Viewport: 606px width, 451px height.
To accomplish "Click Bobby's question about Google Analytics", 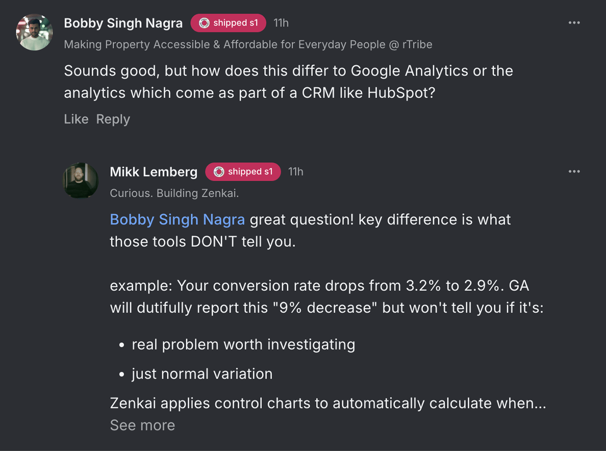I will (289, 82).
